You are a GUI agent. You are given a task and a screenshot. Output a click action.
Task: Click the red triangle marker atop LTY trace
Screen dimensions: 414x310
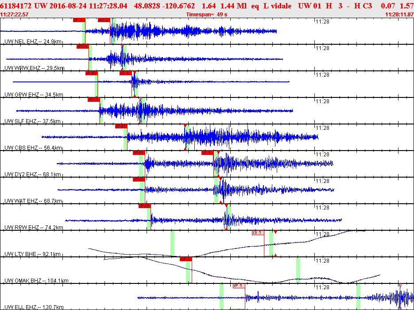[275, 232]
